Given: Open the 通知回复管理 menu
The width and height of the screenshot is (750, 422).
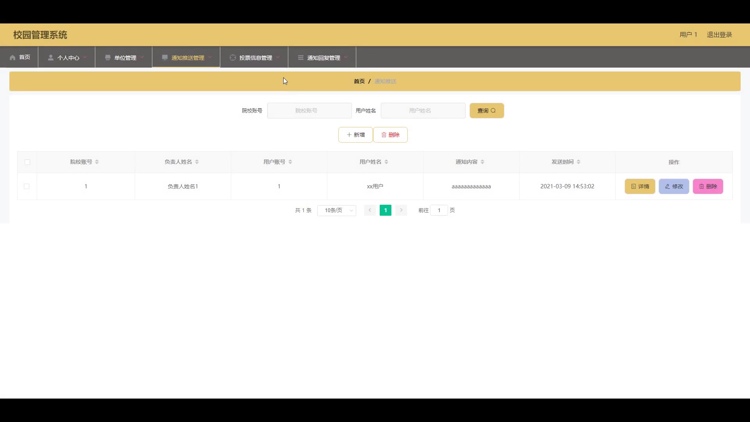Looking at the screenshot, I should click(x=323, y=57).
